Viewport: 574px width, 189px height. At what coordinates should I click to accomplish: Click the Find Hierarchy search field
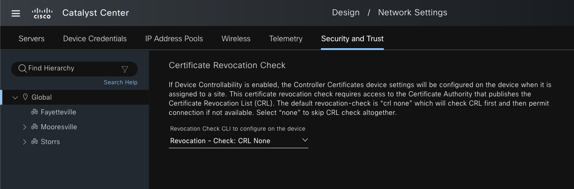70,69
